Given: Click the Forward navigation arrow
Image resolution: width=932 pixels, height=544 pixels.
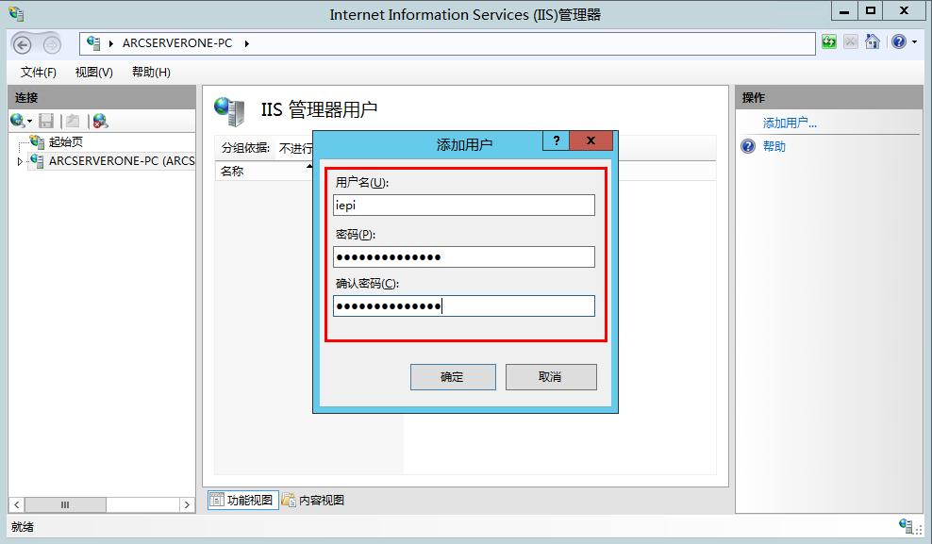Looking at the screenshot, I should coord(52,44).
